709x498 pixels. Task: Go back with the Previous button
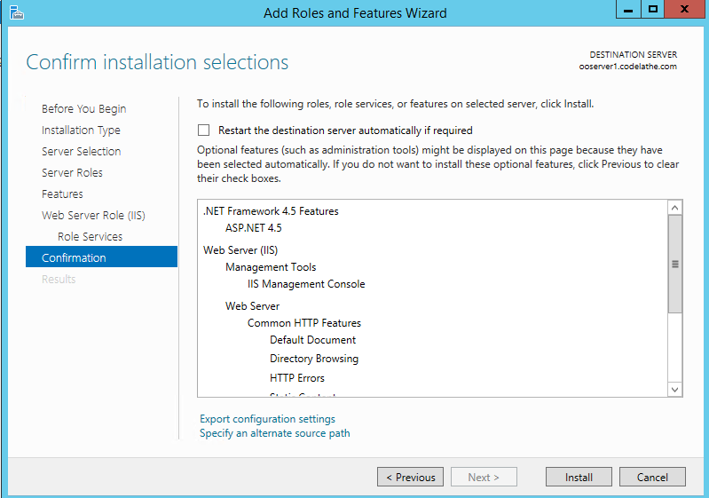(x=409, y=477)
